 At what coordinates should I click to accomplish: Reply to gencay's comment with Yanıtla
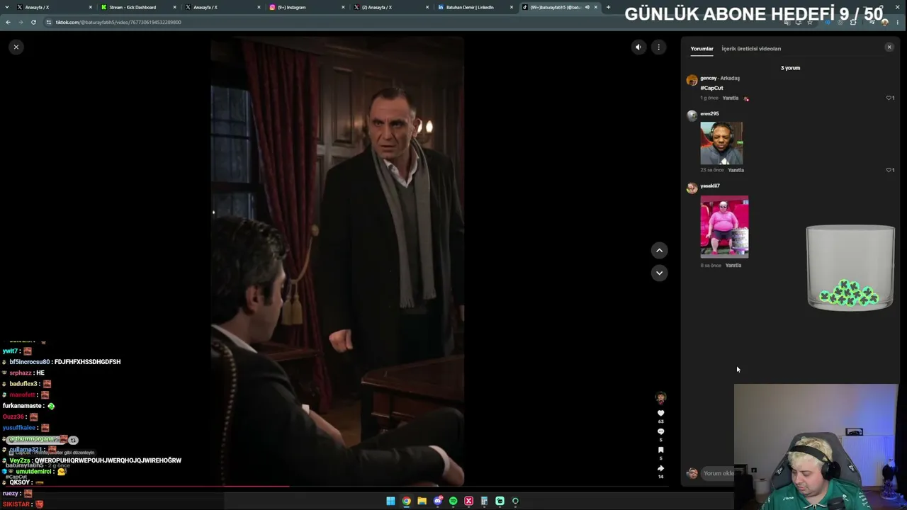pos(731,98)
